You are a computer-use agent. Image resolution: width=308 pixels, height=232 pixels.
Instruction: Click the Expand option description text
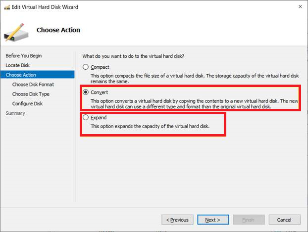point(150,127)
